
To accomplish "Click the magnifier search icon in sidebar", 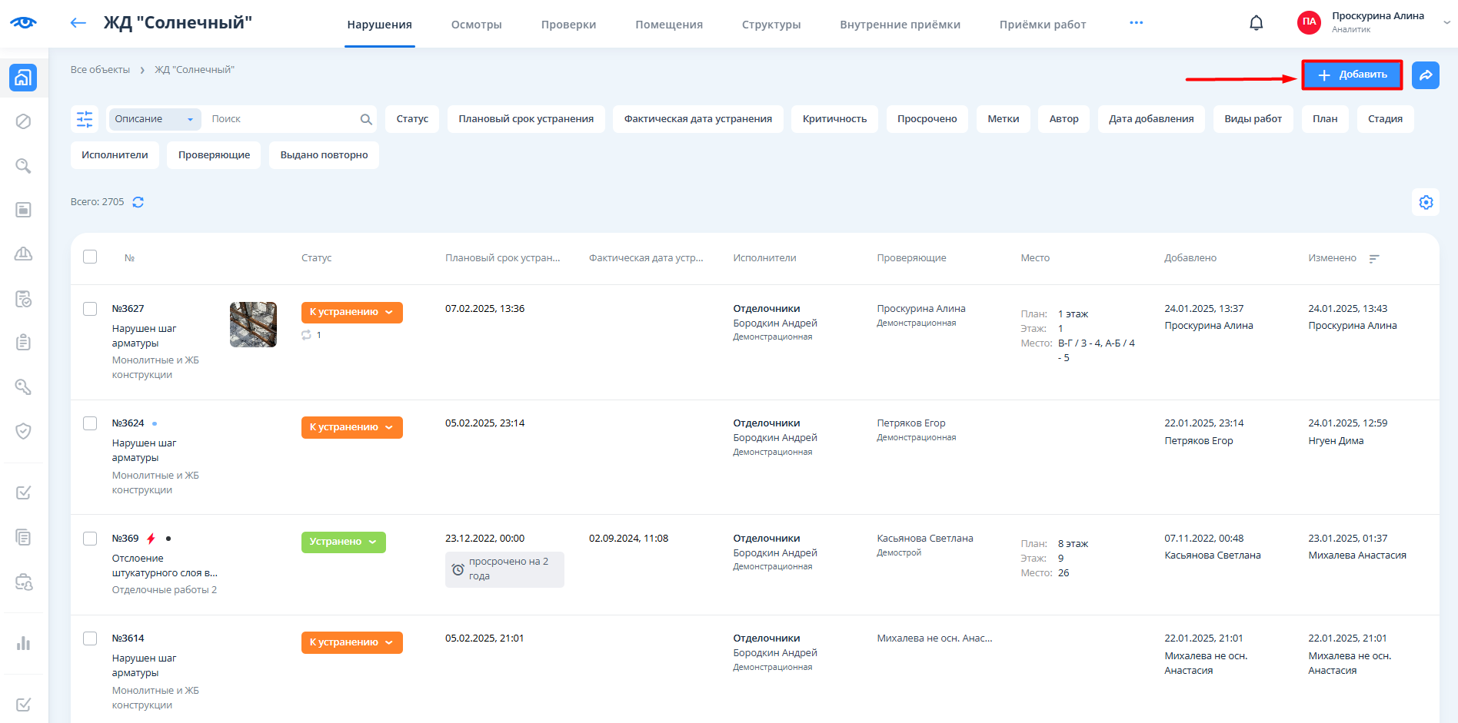I will tap(23, 166).
